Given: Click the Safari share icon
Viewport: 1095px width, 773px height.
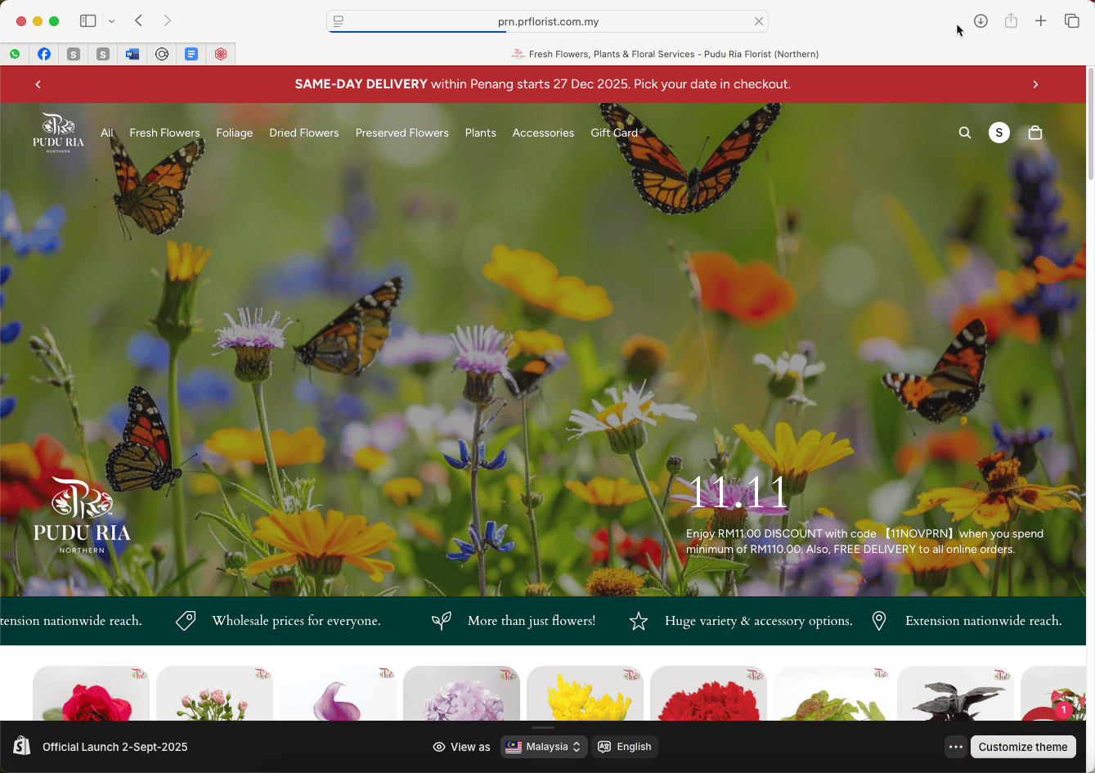Looking at the screenshot, I should point(1011,21).
